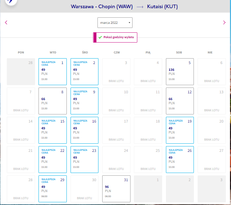Select March 9 best-price flight
The width and height of the screenshot is (231, 205).
click(x=84, y=101)
